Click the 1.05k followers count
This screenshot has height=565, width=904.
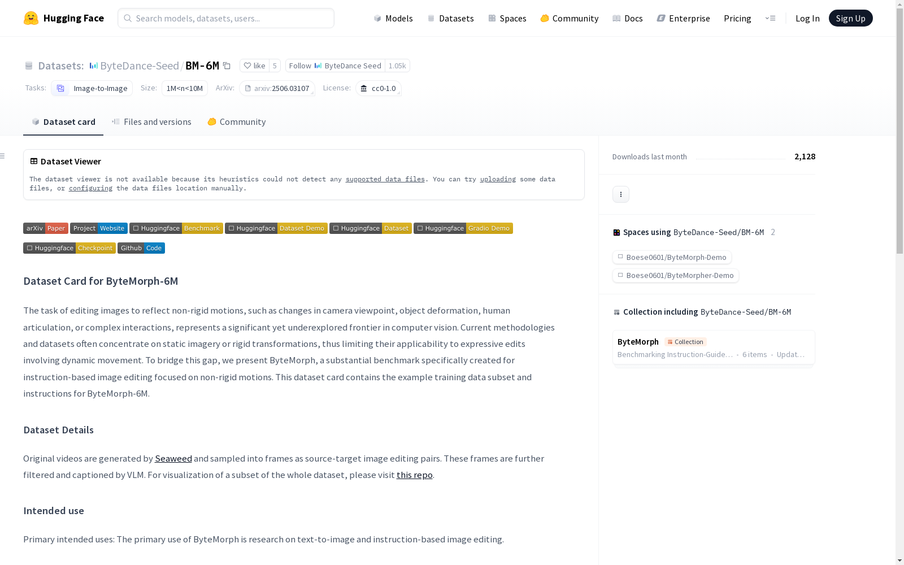point(397,66)
